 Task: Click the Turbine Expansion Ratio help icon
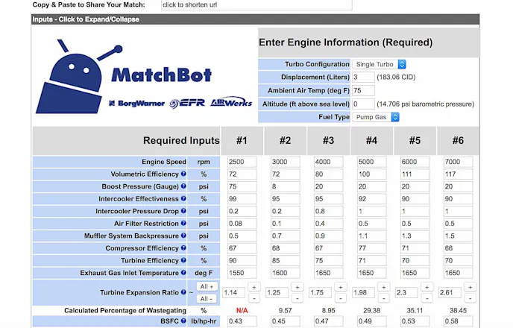click(183, 292)
